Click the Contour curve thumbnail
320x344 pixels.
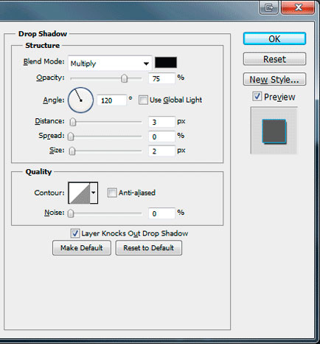[79, 193]
